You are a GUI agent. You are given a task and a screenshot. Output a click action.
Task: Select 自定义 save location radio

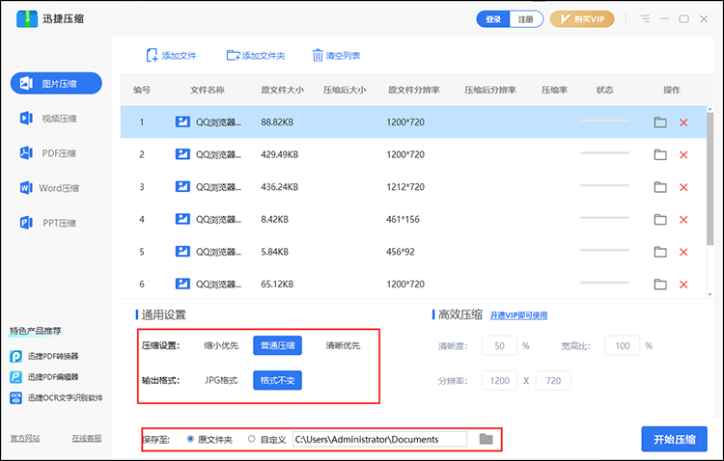251,439
